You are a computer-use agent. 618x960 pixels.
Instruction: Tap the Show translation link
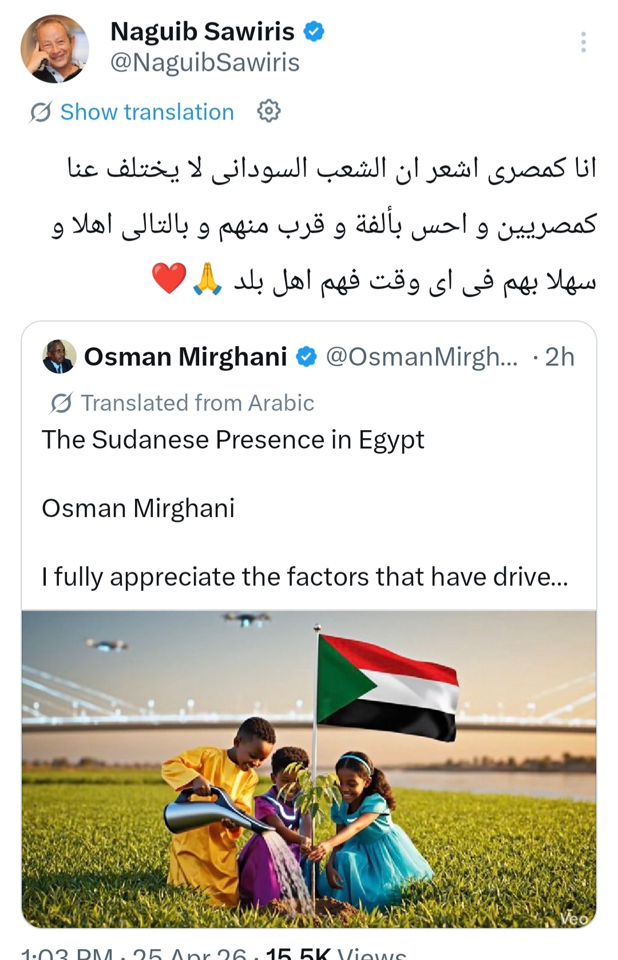[x=147, y=112]
